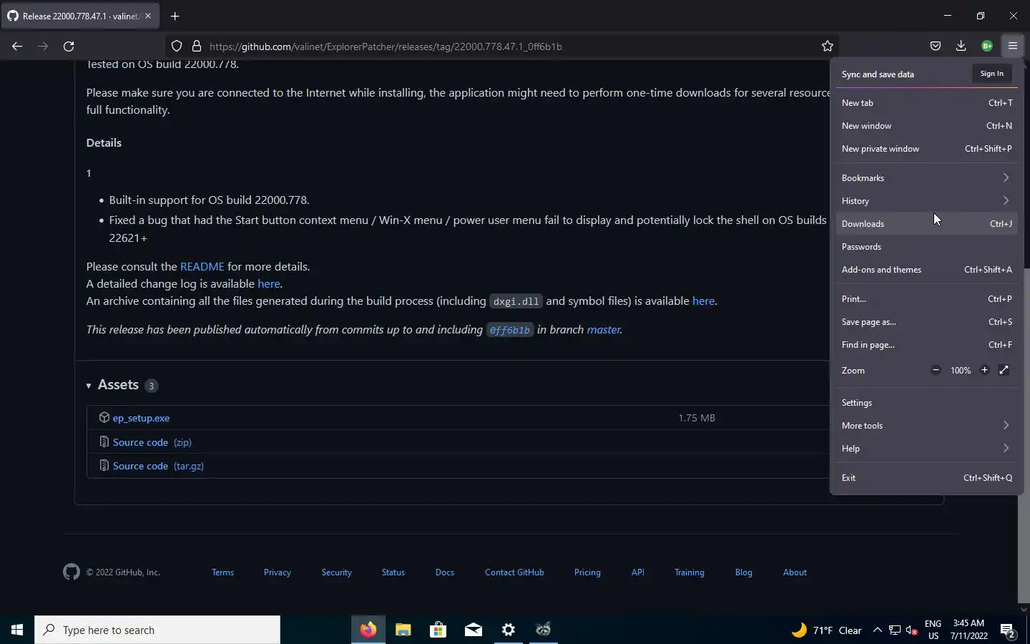Click the browser back arrow

click(x=17, y=47)
